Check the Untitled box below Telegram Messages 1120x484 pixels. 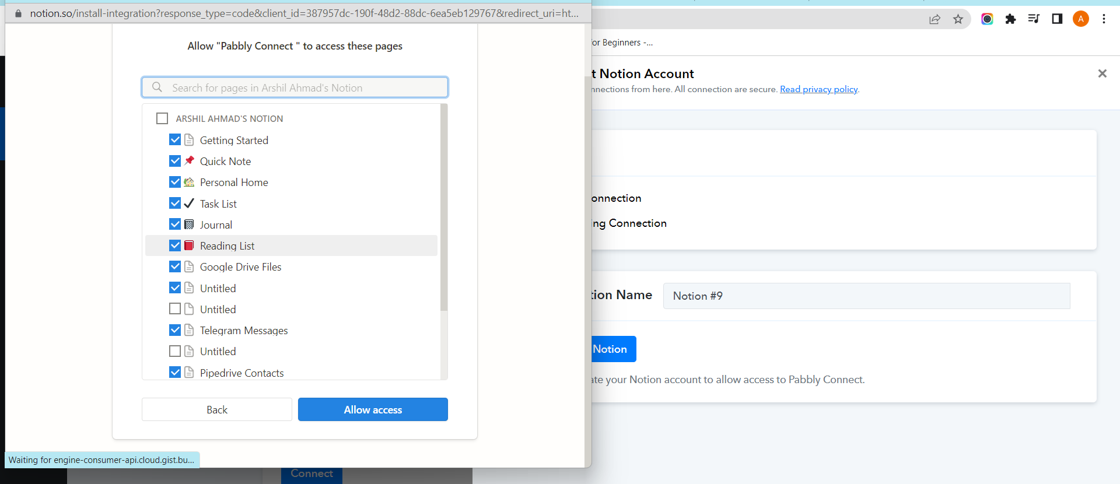click(175, 351)
